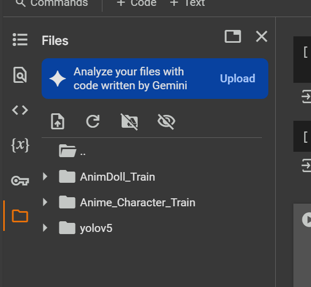Toggle show hidden files eye icon

[x=166, y=122]
